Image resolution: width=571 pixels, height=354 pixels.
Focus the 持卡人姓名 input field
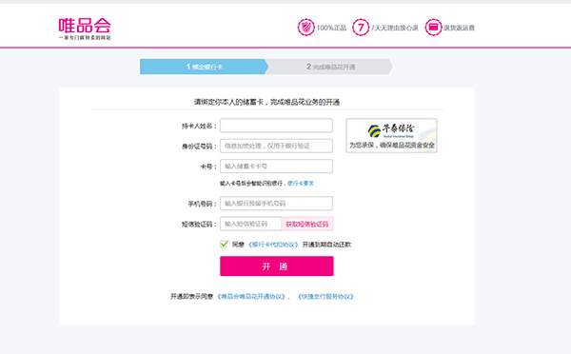pyautogui.click(x=276, y=126)
